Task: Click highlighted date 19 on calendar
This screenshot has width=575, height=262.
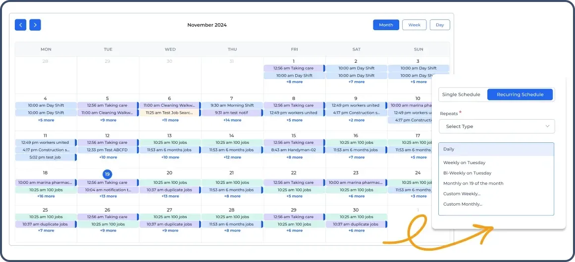Action: click(x=107, y=174)
